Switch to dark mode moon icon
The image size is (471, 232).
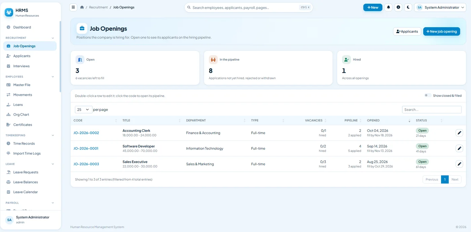(x=408, y=7)
